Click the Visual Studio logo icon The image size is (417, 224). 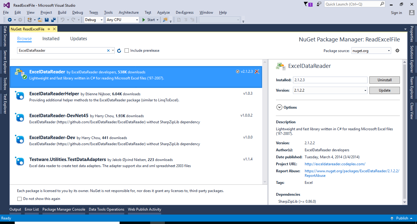click(6, 5)
